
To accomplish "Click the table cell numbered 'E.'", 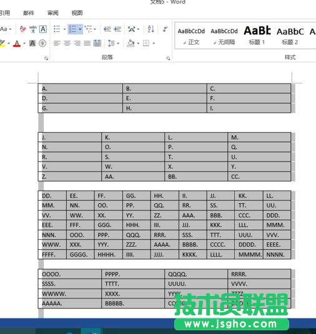I will (165, 98).
